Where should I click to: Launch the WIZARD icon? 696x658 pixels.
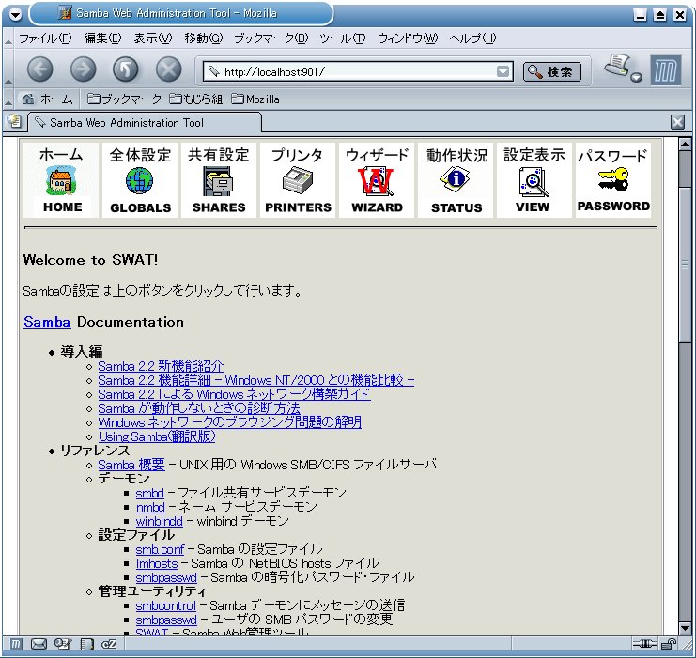coord(377,180)
